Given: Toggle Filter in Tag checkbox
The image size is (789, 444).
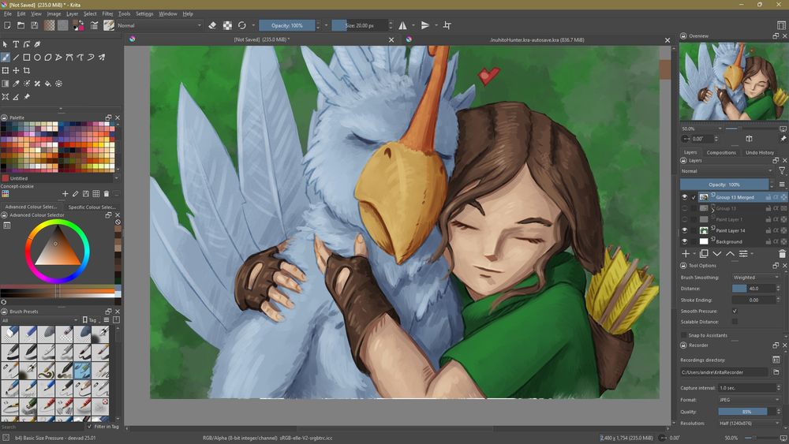Looking at the screenshot, I should pos(90,427).
